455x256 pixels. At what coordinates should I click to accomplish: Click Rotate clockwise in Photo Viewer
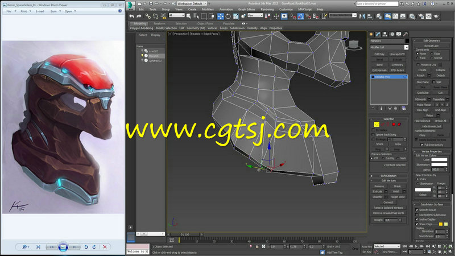point(94,247)
